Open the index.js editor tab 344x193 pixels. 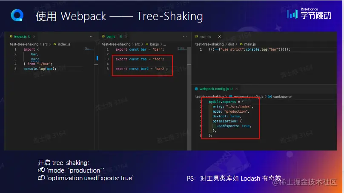coord(20,37)
